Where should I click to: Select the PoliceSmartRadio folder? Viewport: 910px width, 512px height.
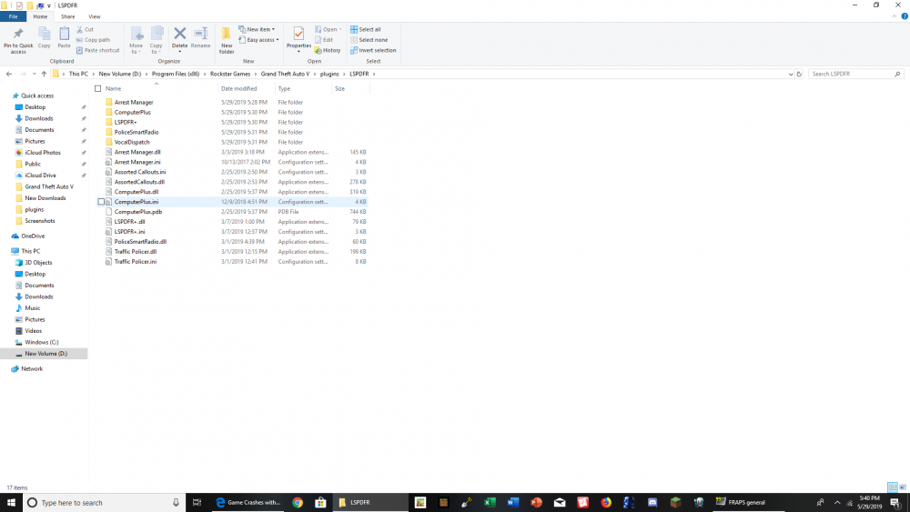(136, 132)
